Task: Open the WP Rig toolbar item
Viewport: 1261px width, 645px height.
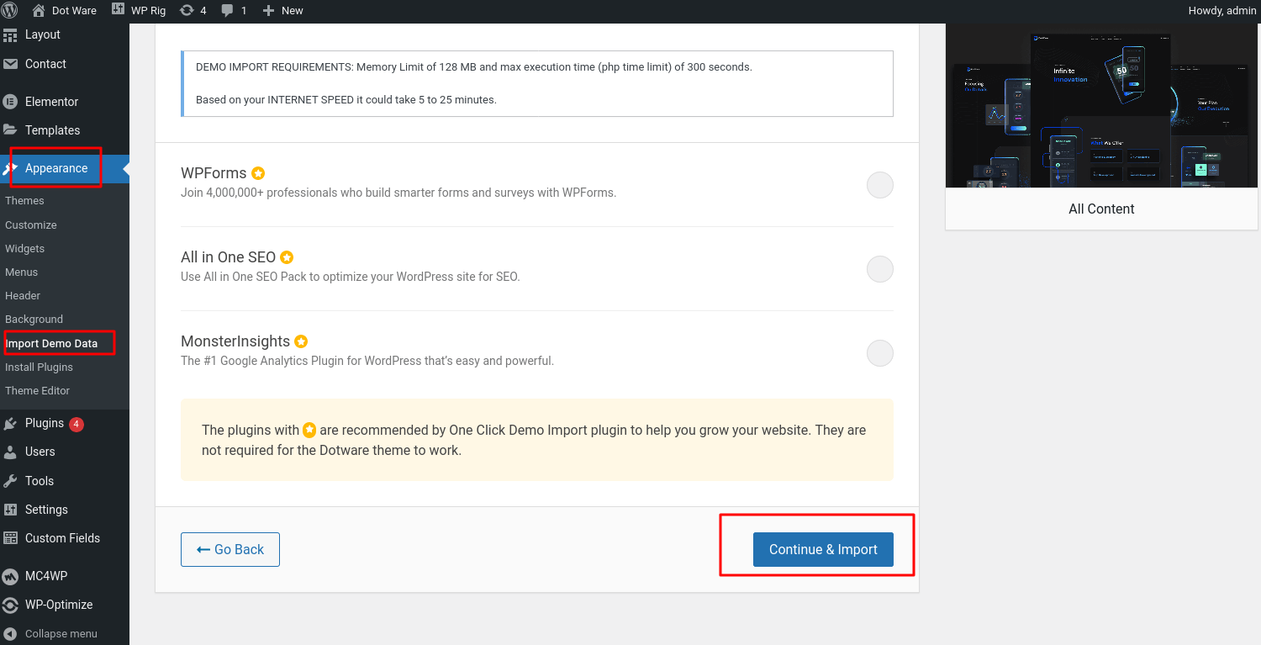Action: 140,10
